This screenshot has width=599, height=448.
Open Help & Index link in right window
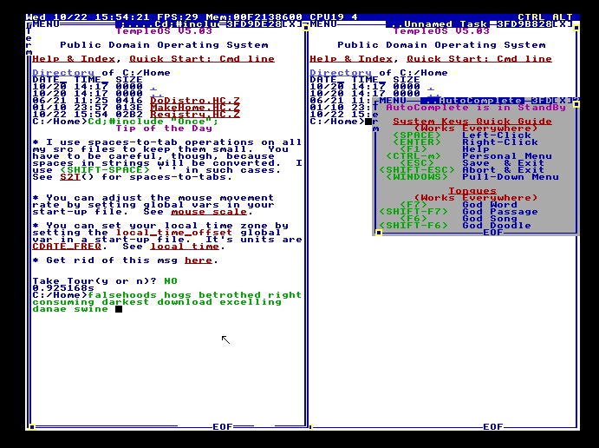coord(351,59)
